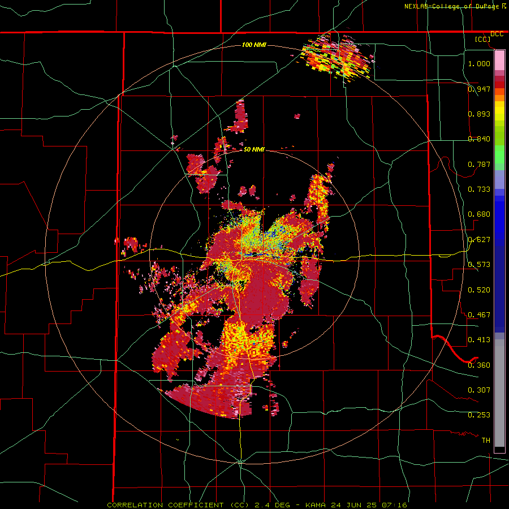Viewport: 509px width, 509px height.
Task: Select the 0.413 scale value
Action: point(479,339)
